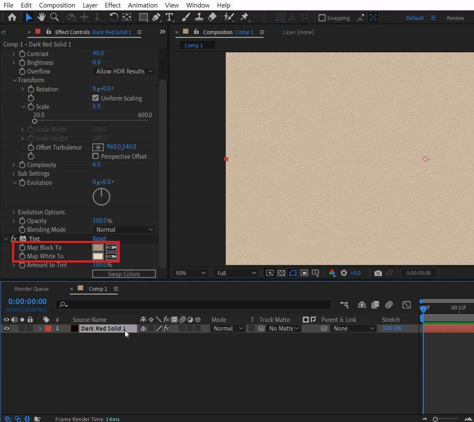
Task: Click the Map Black To eyedropper
Action: (111, 248)
